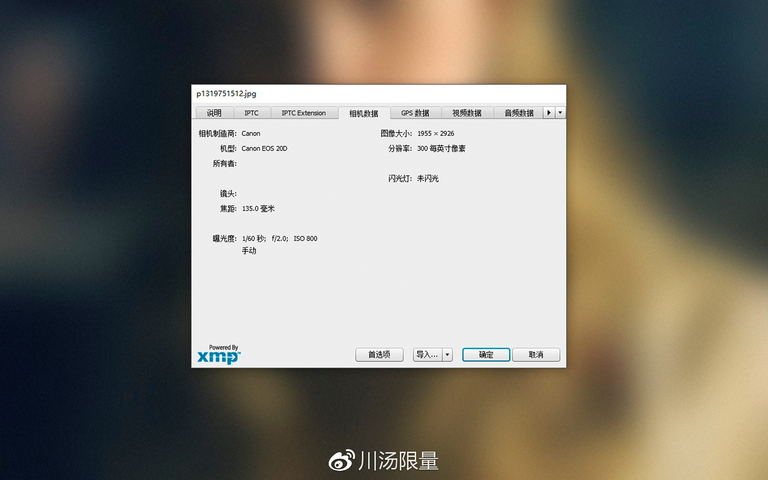This screenshot has height=480, width=768.
Task: Open the 说明 tab
Action: 215,113
